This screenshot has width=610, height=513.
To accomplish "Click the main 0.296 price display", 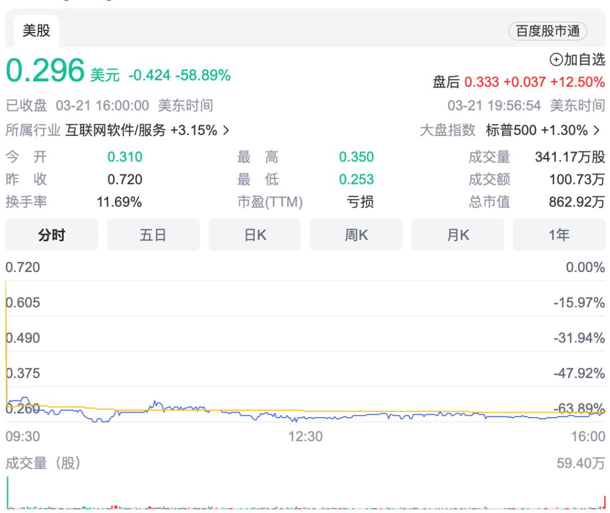I will pos(45,71).
